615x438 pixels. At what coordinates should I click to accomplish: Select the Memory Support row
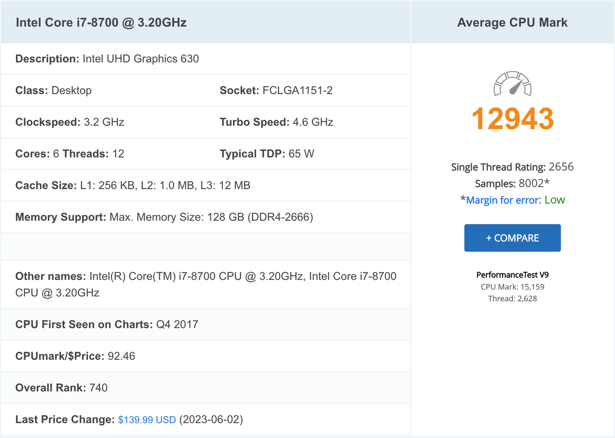[x=164, y=217]
